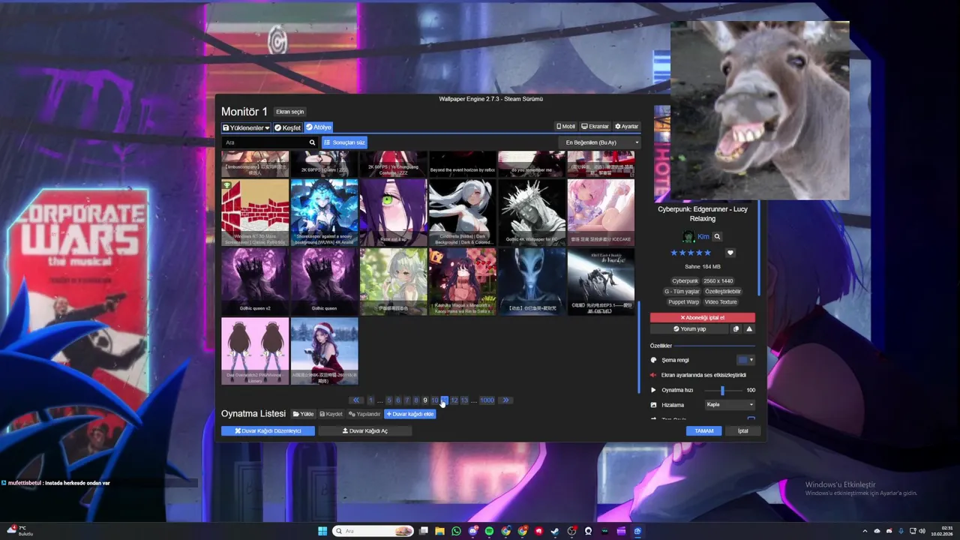The width and height of the screenshot is (960, 540).
Task: Open the Ayarlar settings
Action: 627,127
